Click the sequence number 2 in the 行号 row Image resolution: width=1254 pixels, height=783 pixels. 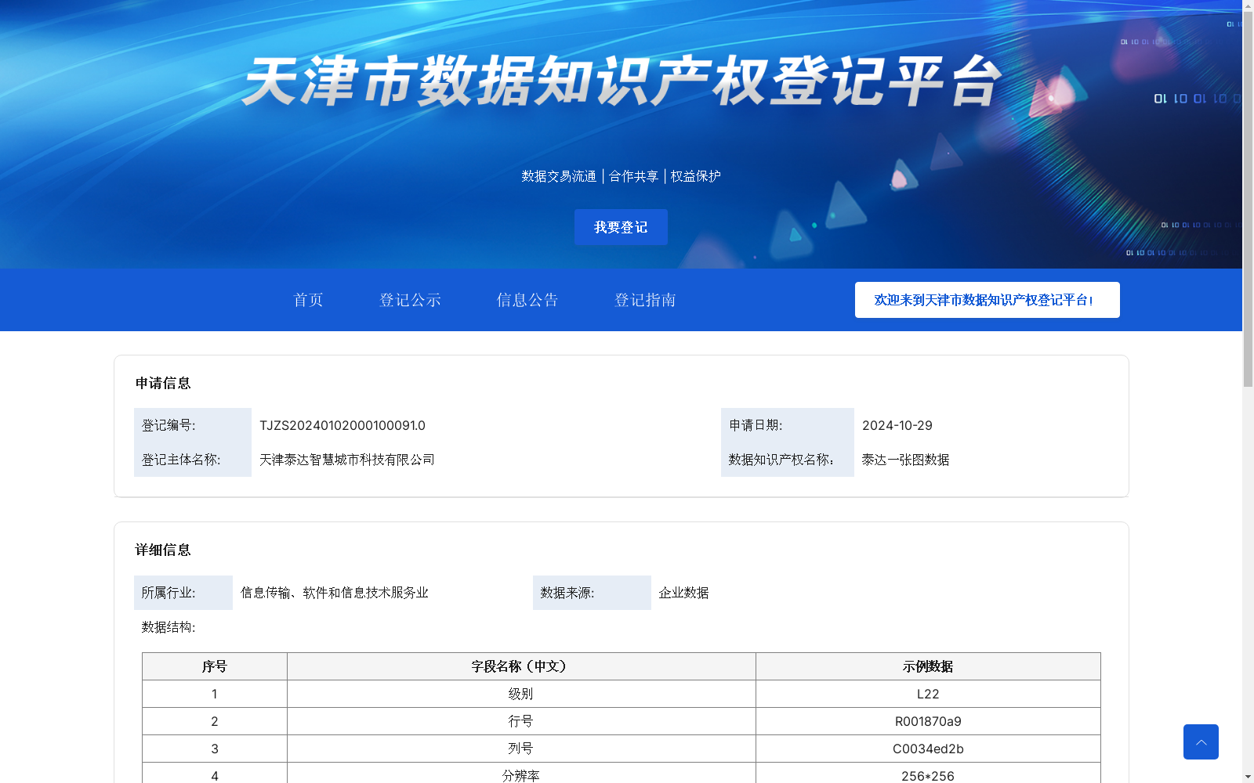click(x=215, y=721)
